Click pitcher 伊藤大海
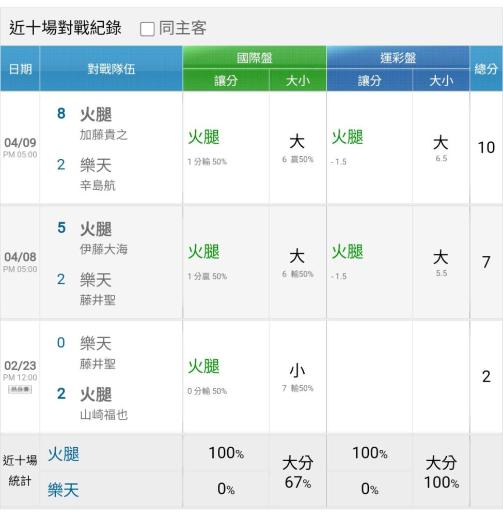 click(x=103, y=249)
